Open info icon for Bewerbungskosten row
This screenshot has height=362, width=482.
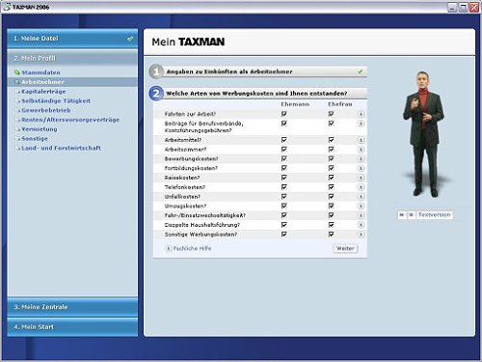coord(361,158)
